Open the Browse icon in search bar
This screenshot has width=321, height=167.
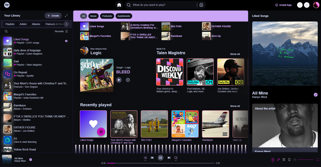202,5
